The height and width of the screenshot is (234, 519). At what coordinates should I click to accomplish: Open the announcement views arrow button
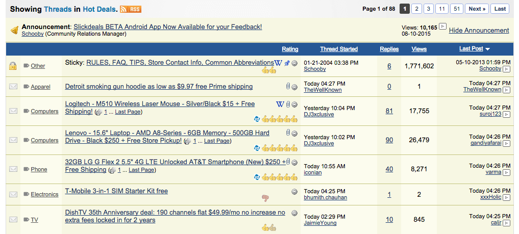tap(443, 27)
